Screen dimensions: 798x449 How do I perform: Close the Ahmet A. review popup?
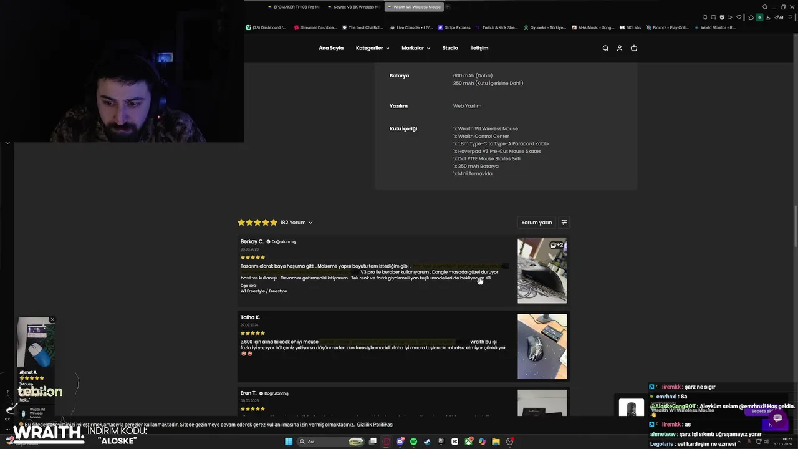click(52, 319)
